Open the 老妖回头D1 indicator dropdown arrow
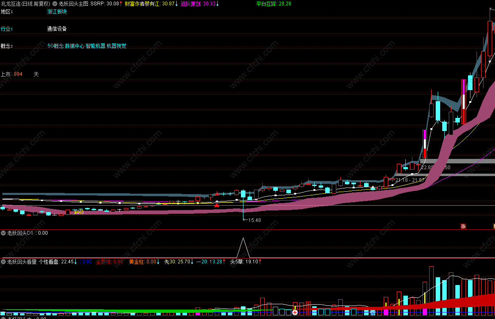This screenshot has height=319, width=495. (x=4, y=233)
